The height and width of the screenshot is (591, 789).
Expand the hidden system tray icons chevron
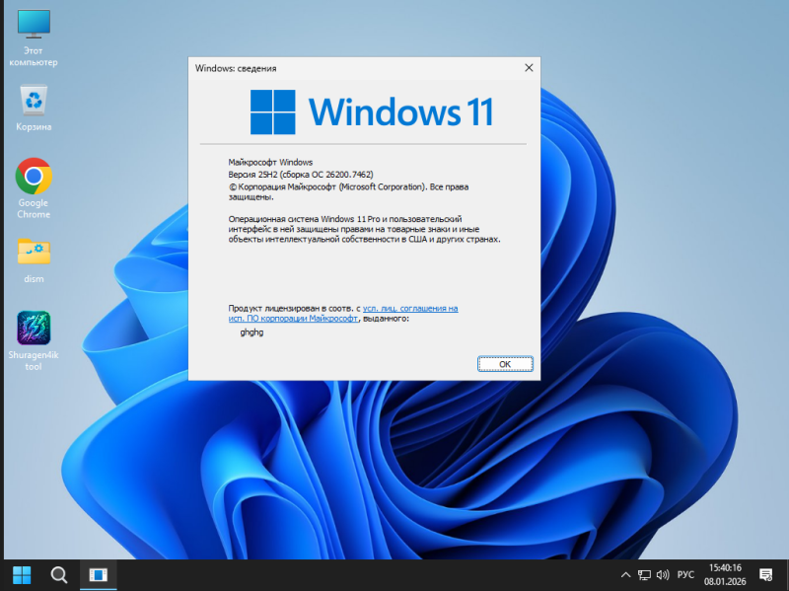coord(625,574)
